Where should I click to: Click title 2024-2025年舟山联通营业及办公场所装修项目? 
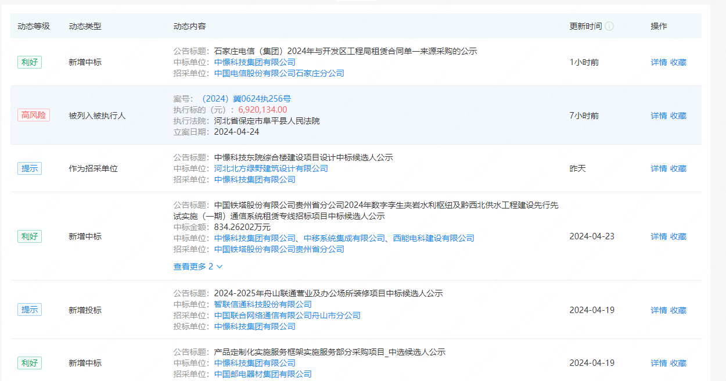click(329, 293)
